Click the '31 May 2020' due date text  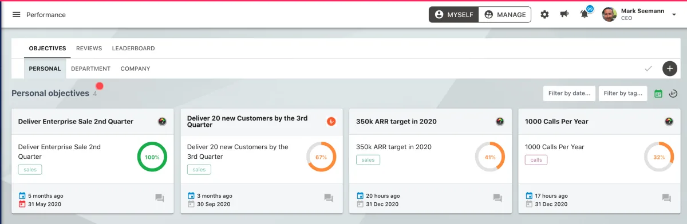point(45,204)
